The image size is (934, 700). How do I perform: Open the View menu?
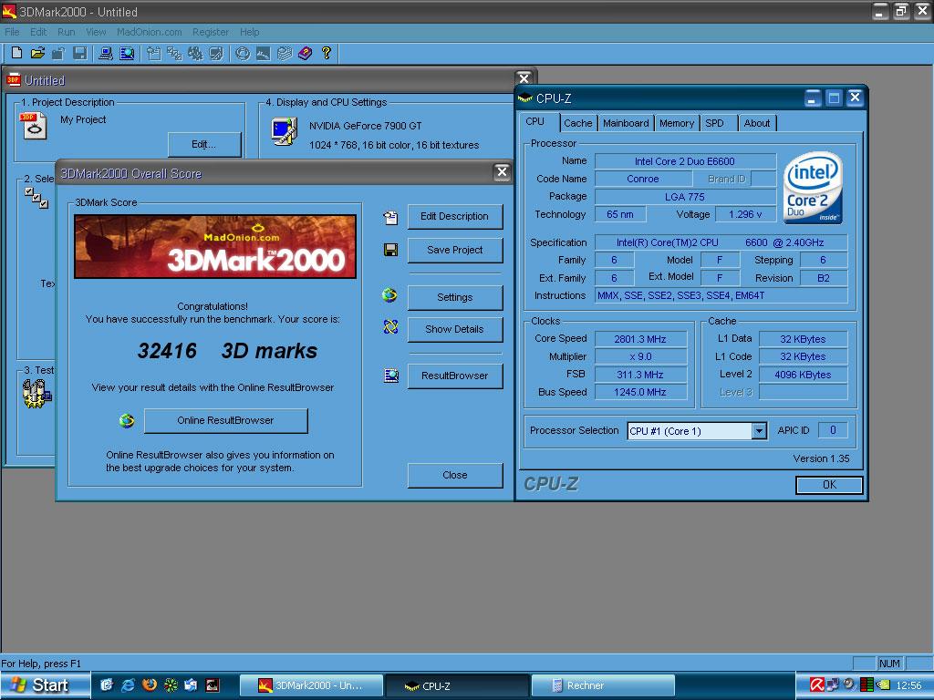point(96,32)
